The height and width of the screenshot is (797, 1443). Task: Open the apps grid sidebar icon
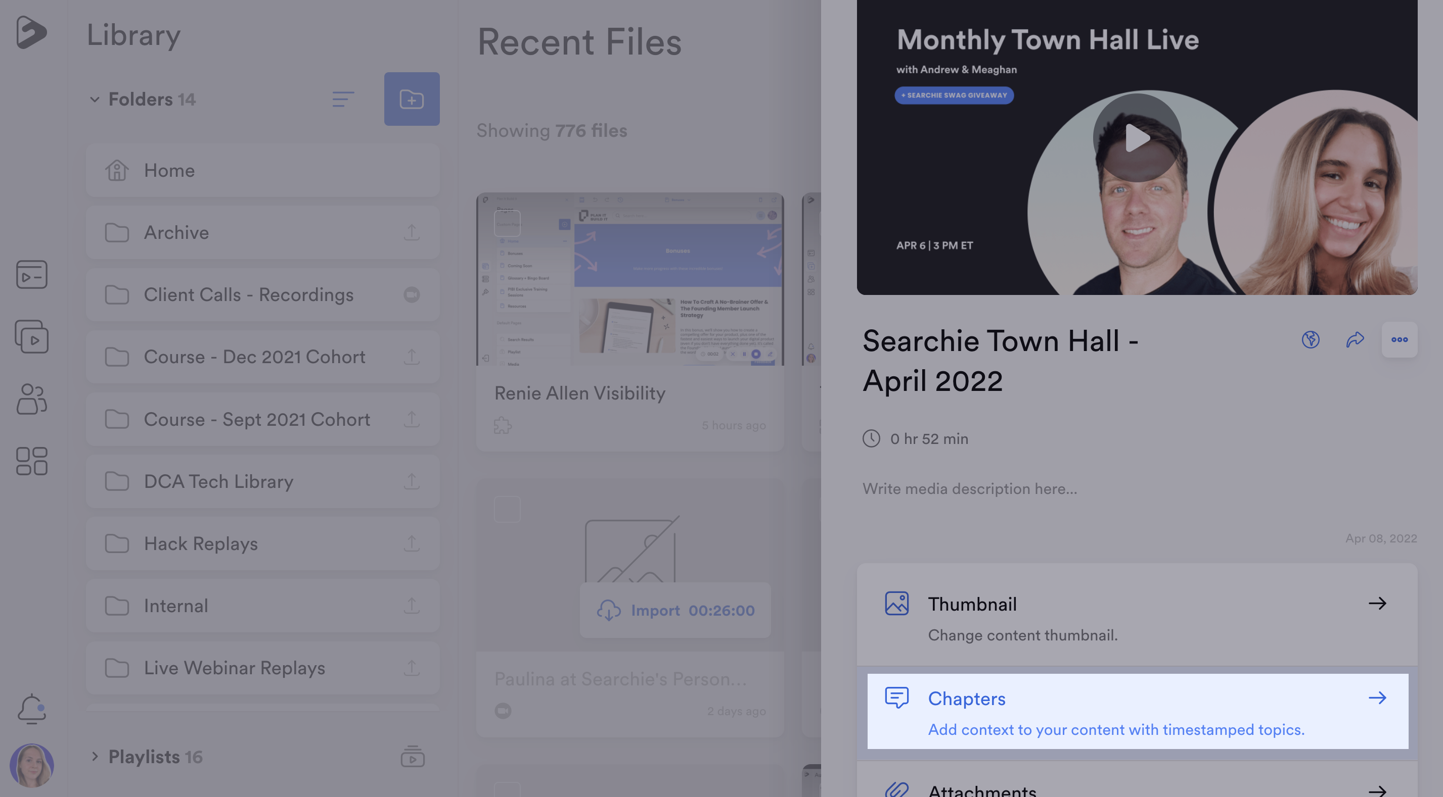coord(31,461)
